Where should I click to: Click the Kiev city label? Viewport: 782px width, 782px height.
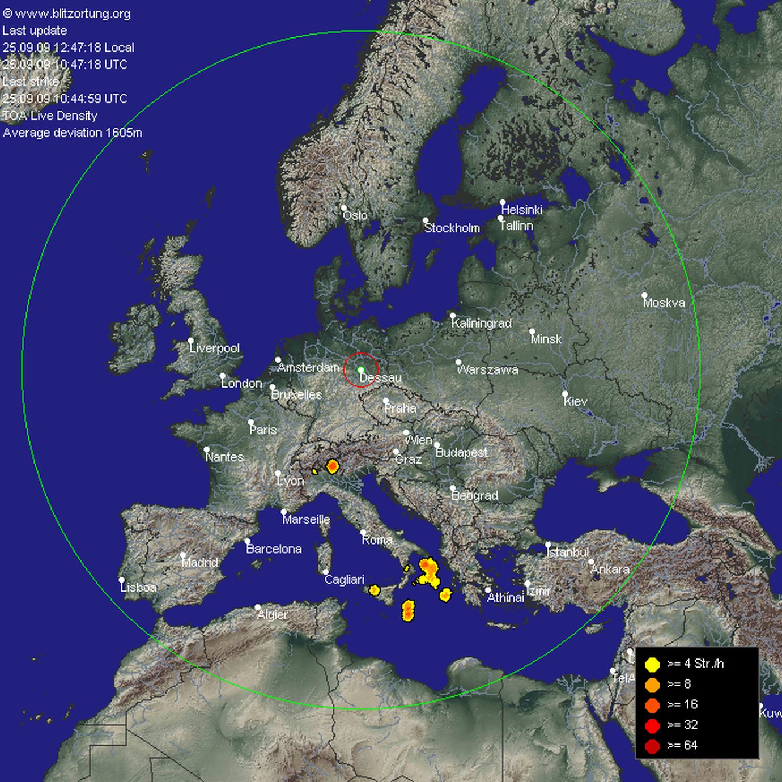(576, 401)
